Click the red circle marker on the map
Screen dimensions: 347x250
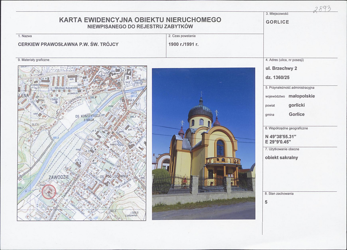click(x=49, y=192)
